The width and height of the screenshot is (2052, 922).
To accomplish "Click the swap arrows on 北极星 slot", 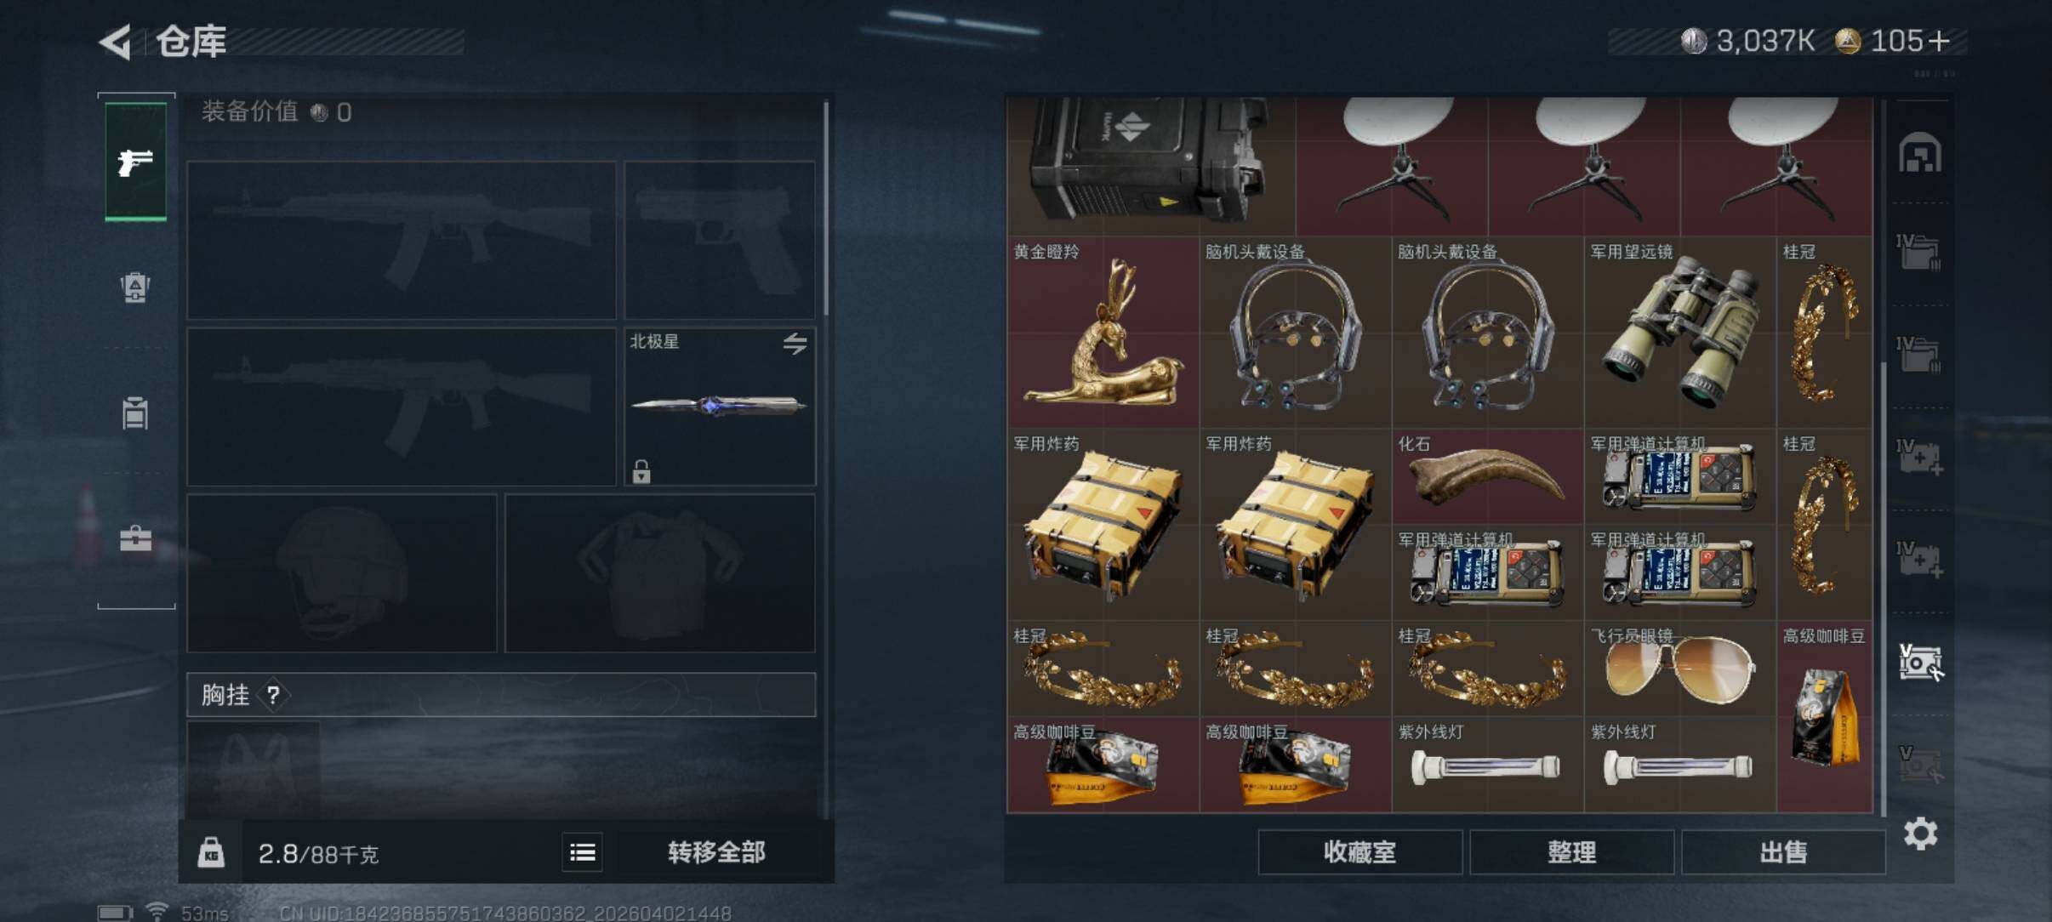I will pos(795,344).
